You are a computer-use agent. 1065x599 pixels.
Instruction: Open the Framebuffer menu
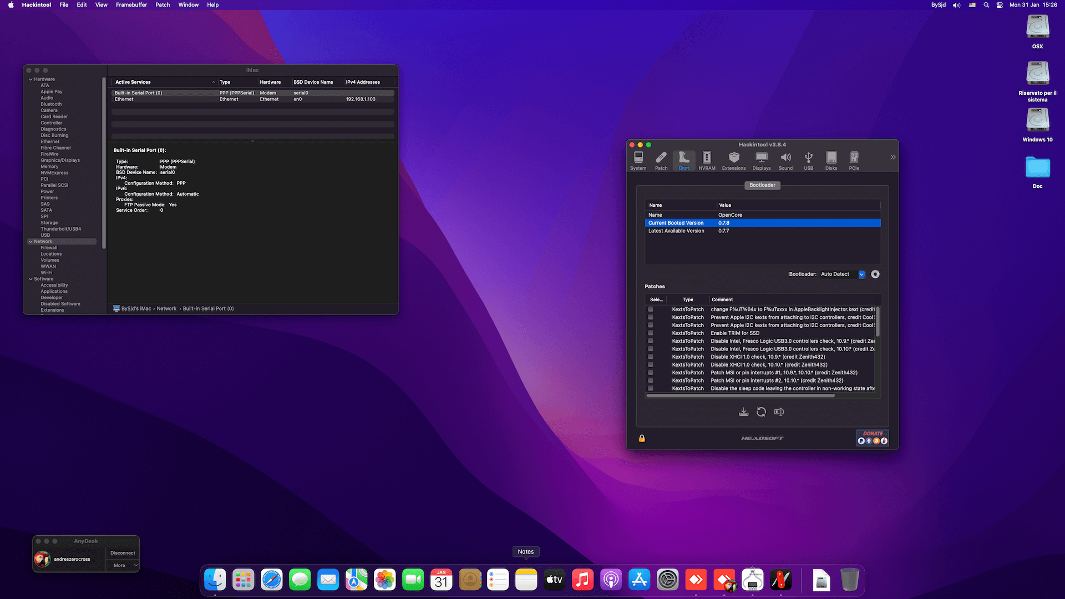(131, 5)
